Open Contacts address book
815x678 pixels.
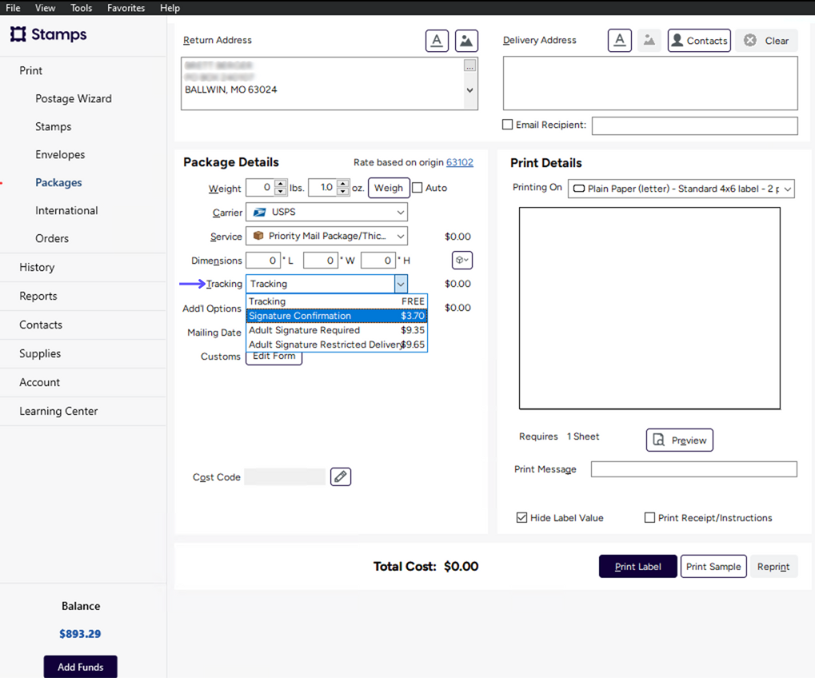coord(699,41)
